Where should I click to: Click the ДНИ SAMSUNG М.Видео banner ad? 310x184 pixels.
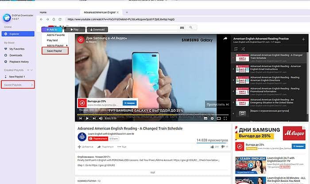(271, 133)
